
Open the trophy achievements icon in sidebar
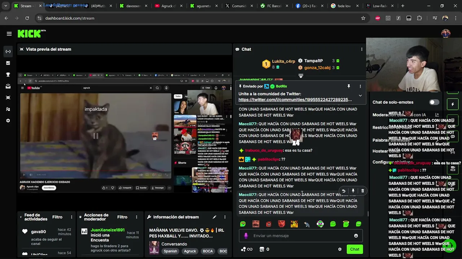(x=8, y=74)
